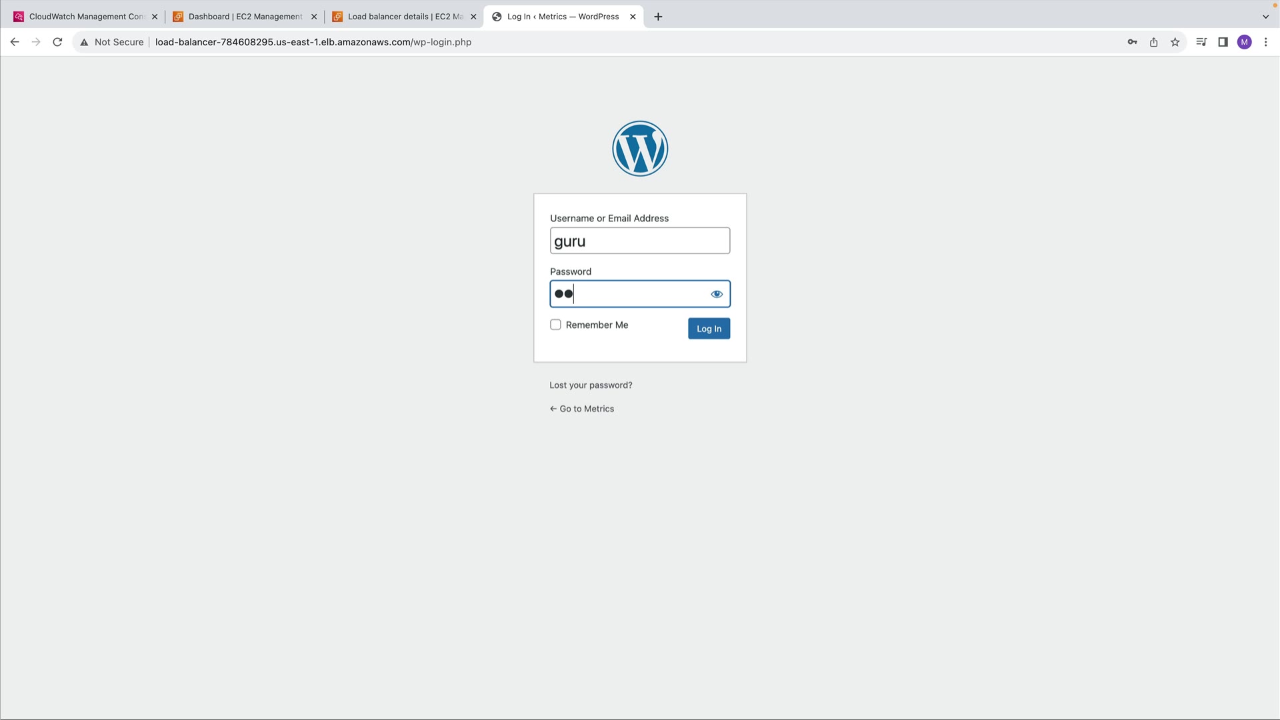Open the saved passwords key icon
This screenshot has height=720, width=1280.
click(x=1132, y=42)
